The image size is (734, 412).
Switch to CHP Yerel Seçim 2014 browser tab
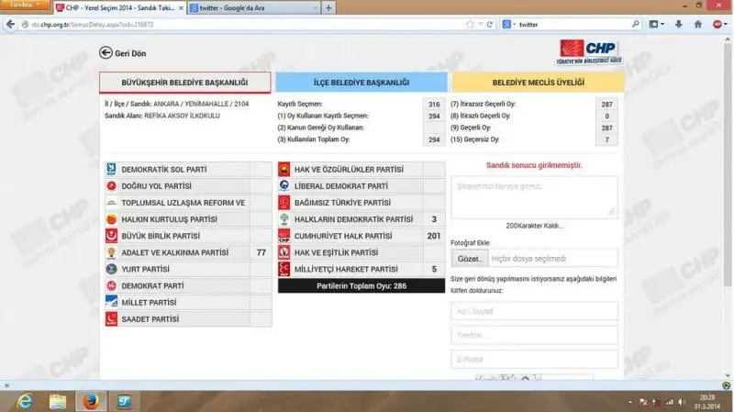pos(120,8)
